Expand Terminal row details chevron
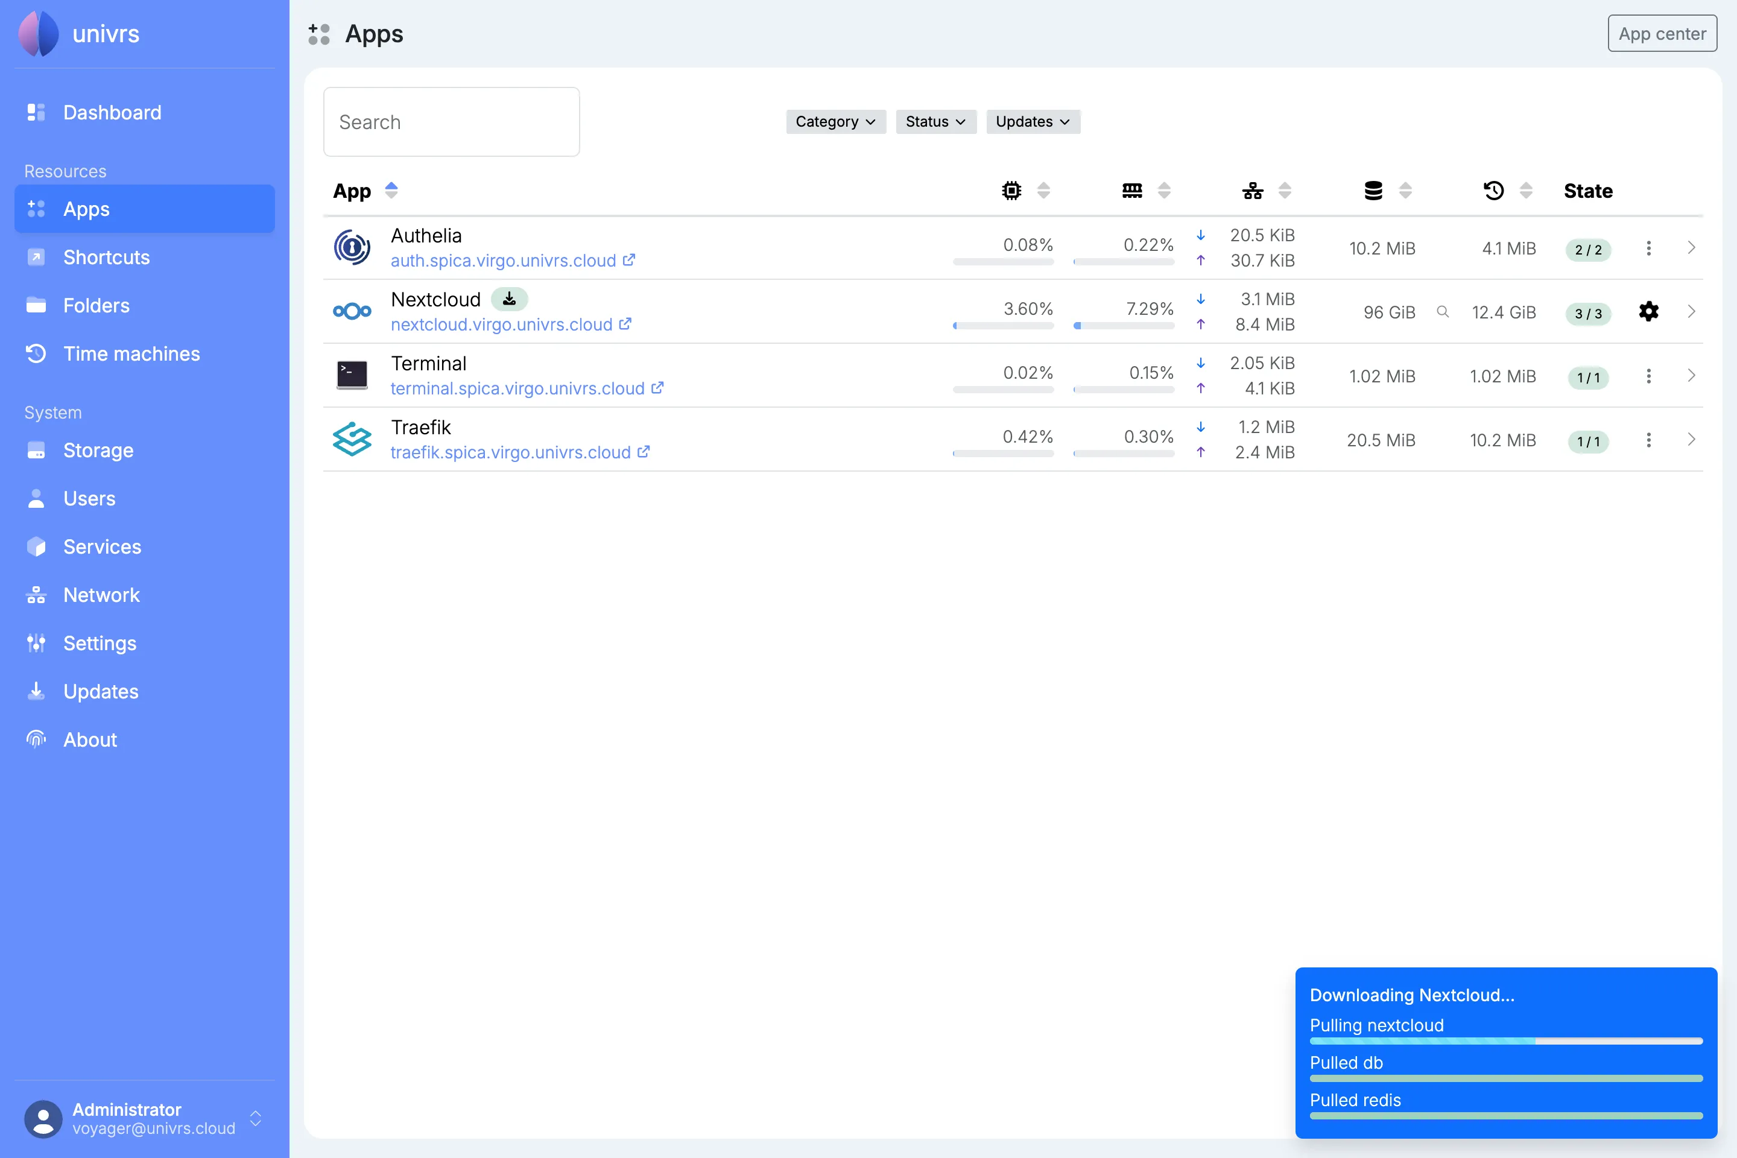The width and height of the screenshot is (1737, 1158). [1691, 375]
